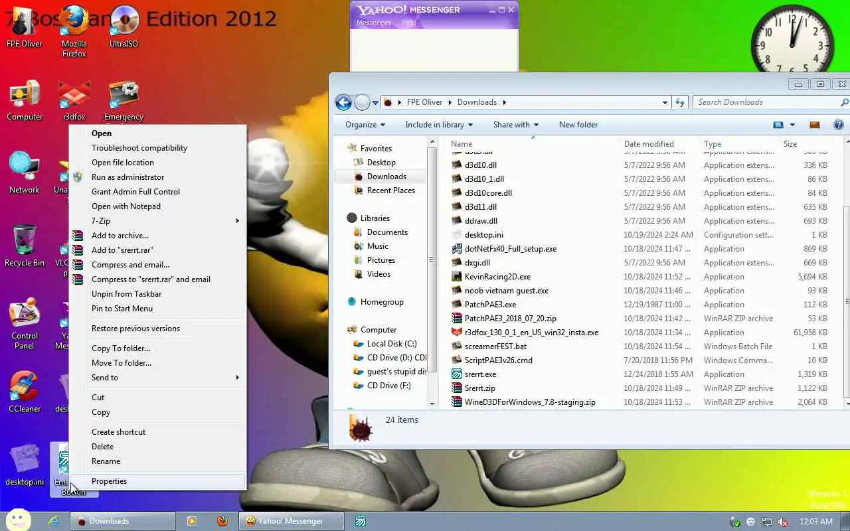Select Desktop under Favorites
Viewport: 850px width, 531px height.
381,163
